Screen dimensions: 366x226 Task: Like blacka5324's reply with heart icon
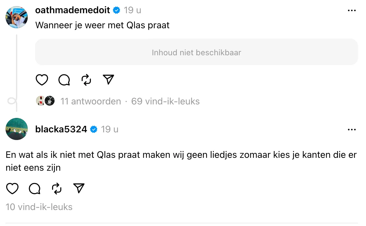click(12, 188)
